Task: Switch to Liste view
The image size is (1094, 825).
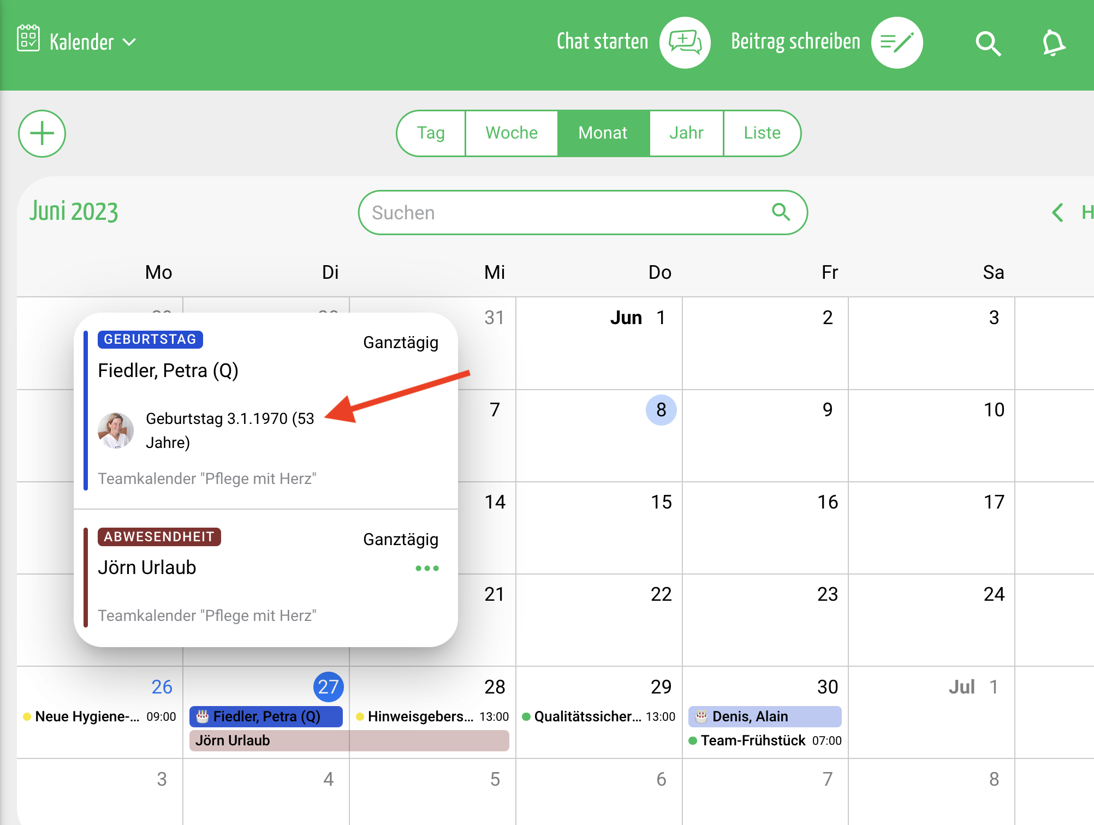Action: pos(762,133)
